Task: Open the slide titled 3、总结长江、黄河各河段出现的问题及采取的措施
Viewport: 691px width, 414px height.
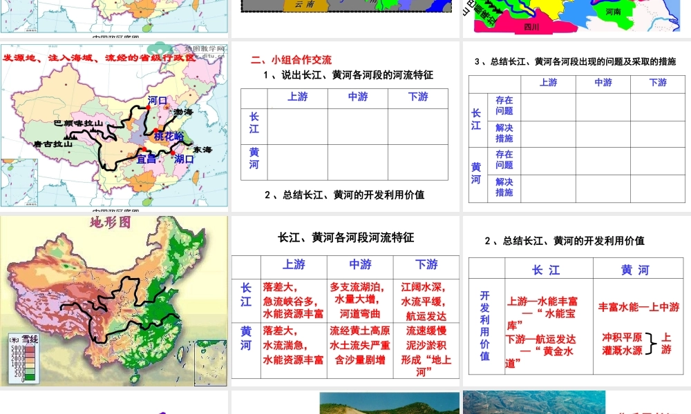Action: [577, 126]
